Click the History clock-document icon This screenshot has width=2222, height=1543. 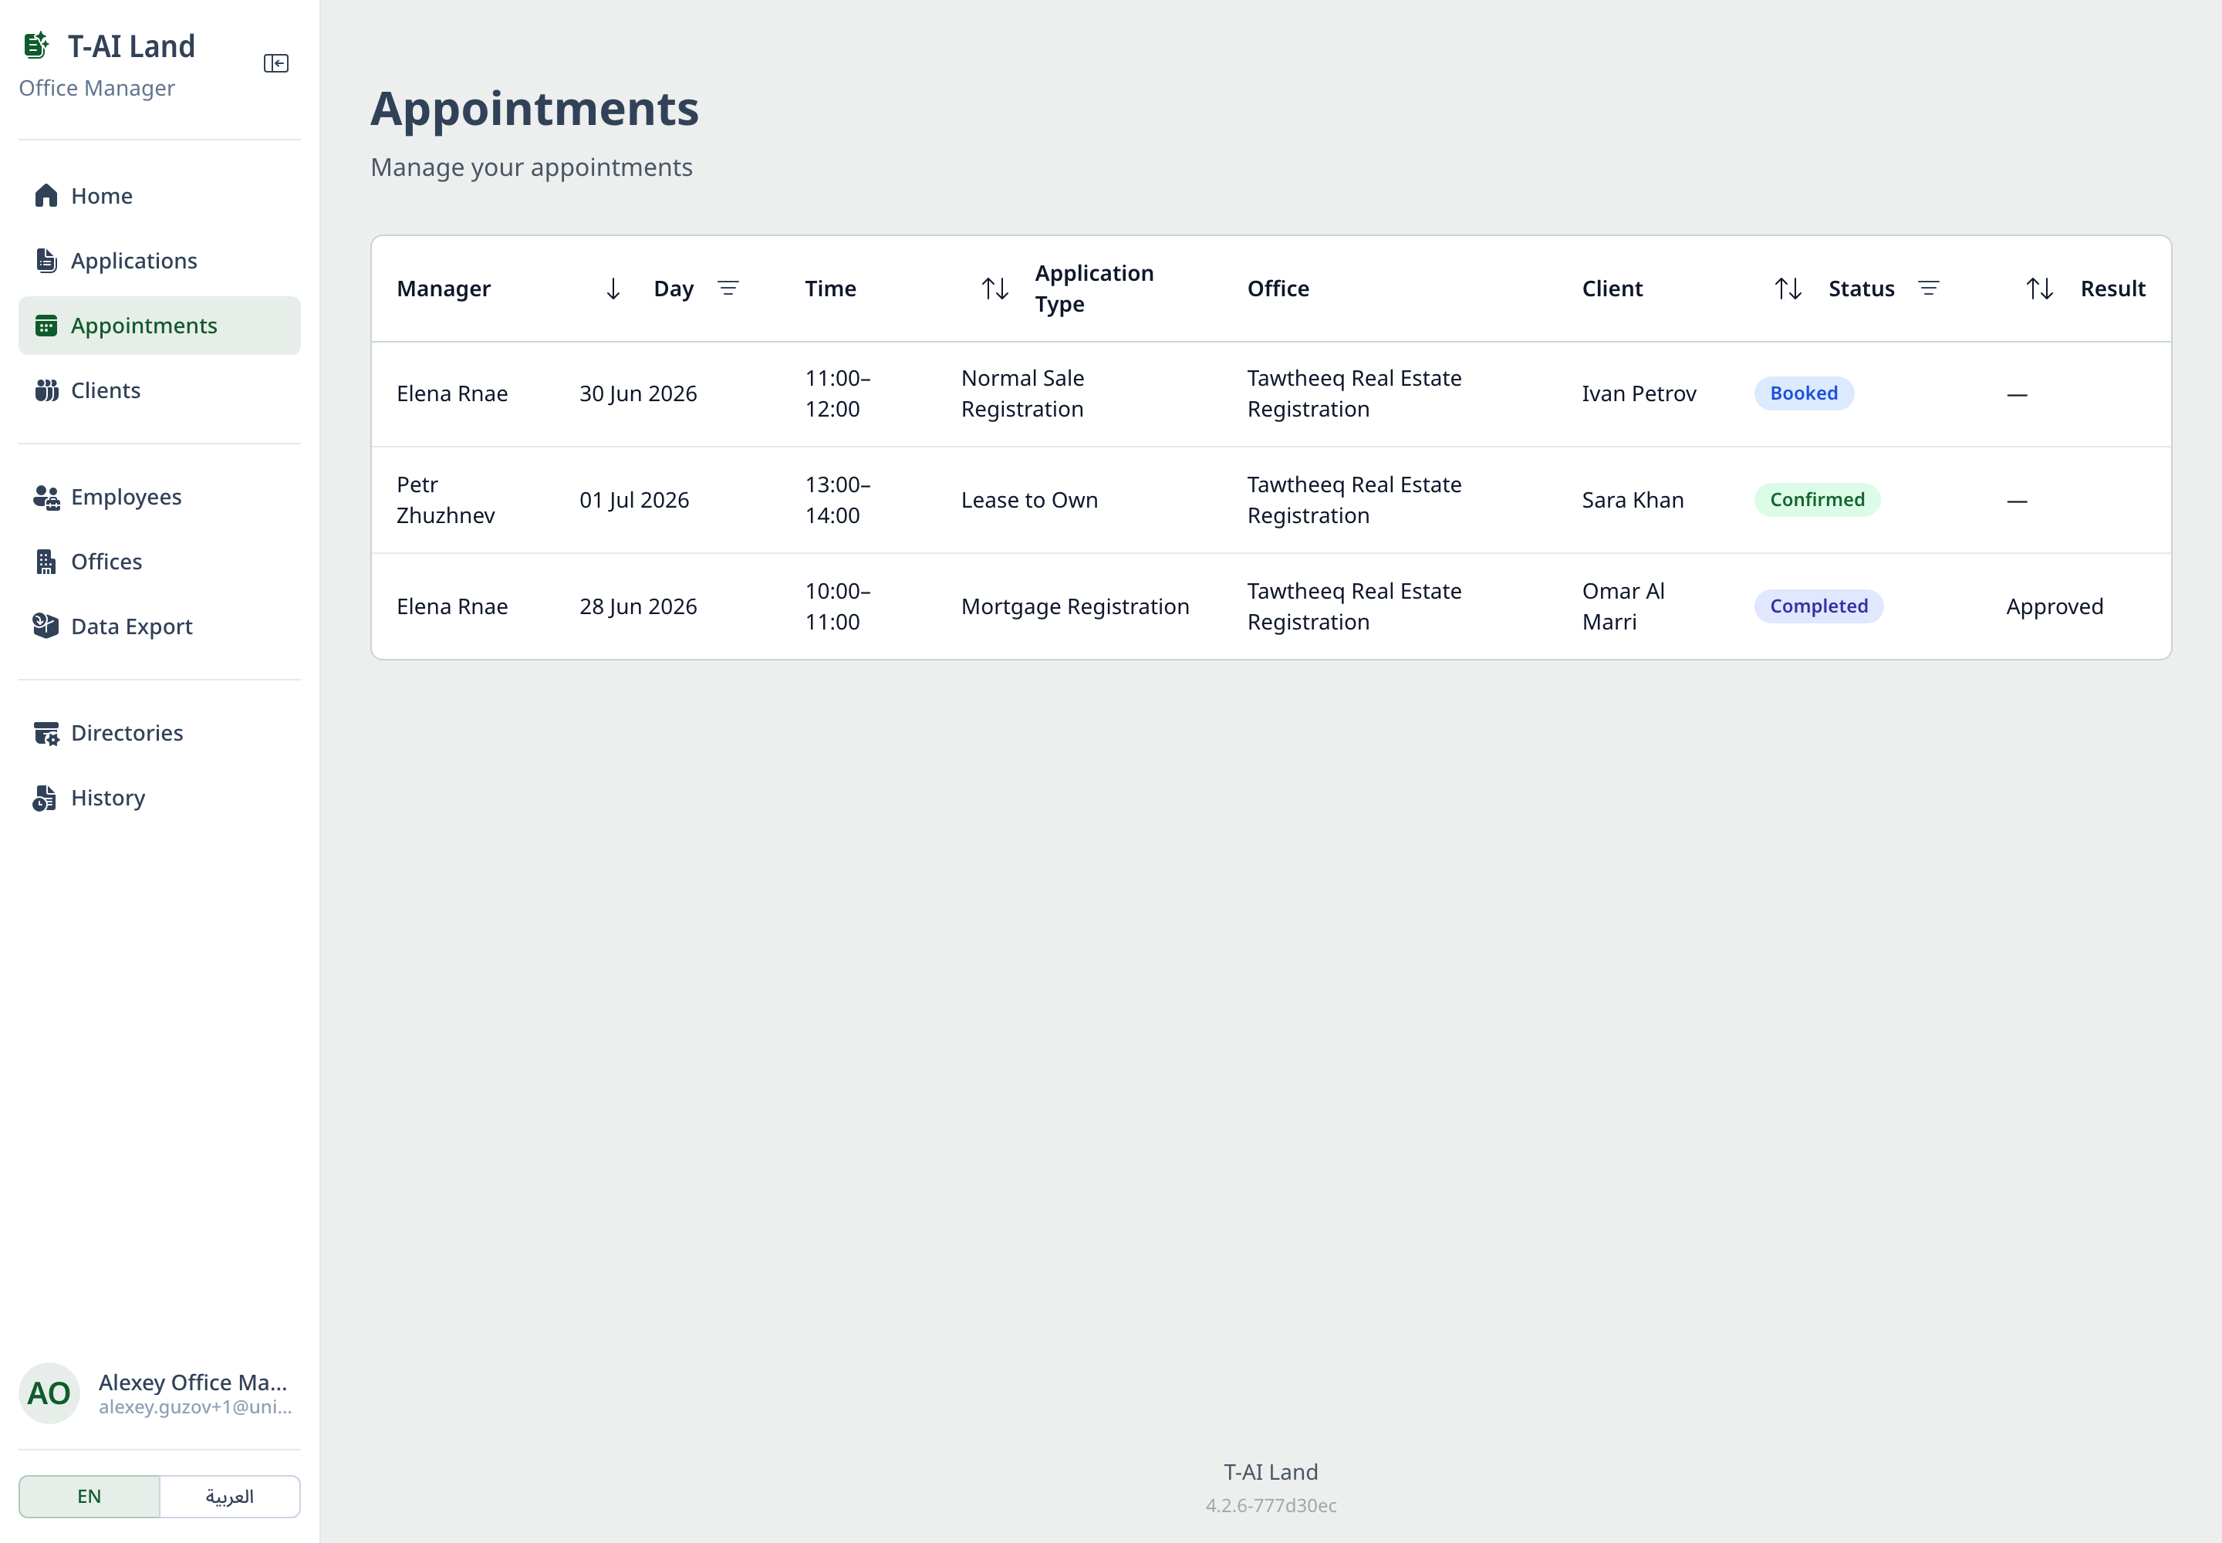coord(46,798)
